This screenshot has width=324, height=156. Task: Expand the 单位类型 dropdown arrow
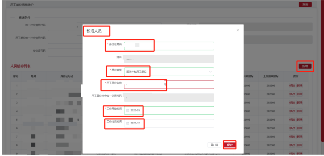coord(210,72)
